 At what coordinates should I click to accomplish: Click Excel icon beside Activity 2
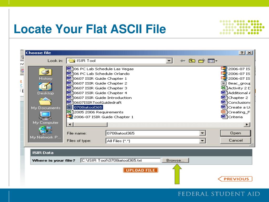pyautogui.click(x=224, y=88)
